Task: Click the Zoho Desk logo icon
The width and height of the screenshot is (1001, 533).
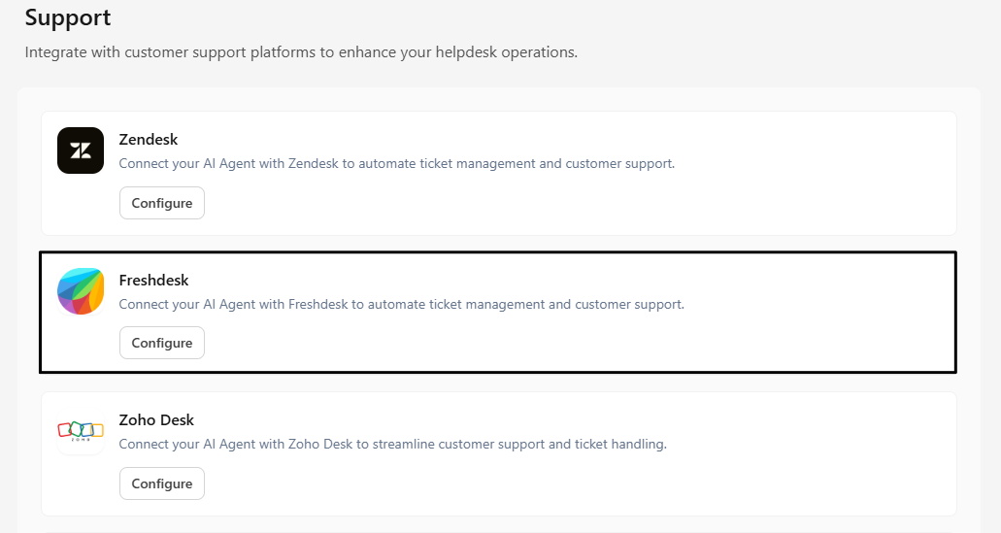Action: (81, 431)
